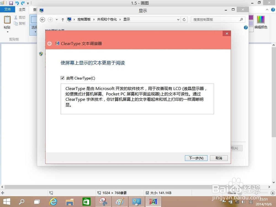The height and width of the screenshot is (207, 276).
Task: Click the volume speaker tray icon
Action: 243,202
